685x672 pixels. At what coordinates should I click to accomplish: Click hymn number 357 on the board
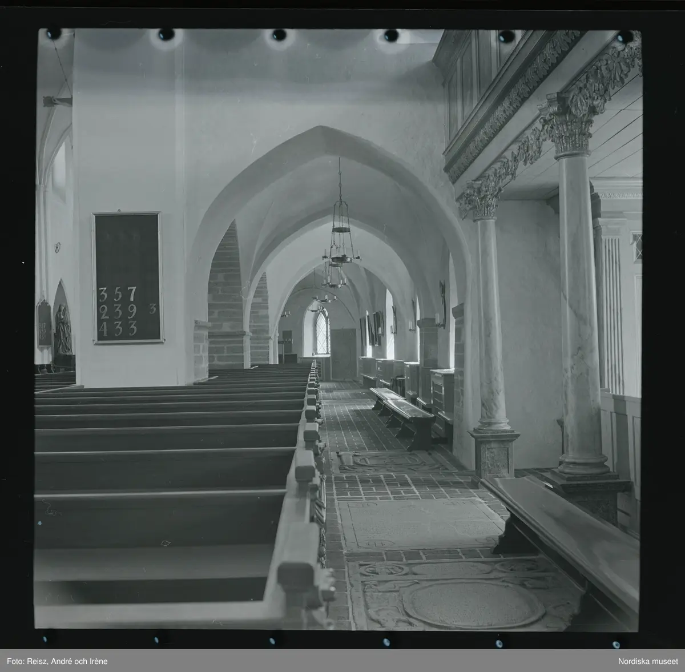pyautogui.click(x=118, y=295)
